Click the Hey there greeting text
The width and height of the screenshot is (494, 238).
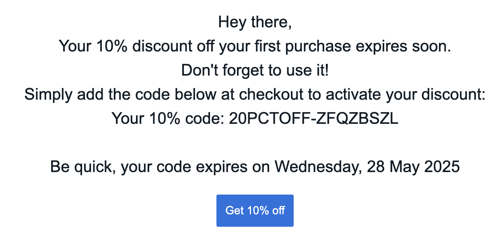tap(255, 23)
